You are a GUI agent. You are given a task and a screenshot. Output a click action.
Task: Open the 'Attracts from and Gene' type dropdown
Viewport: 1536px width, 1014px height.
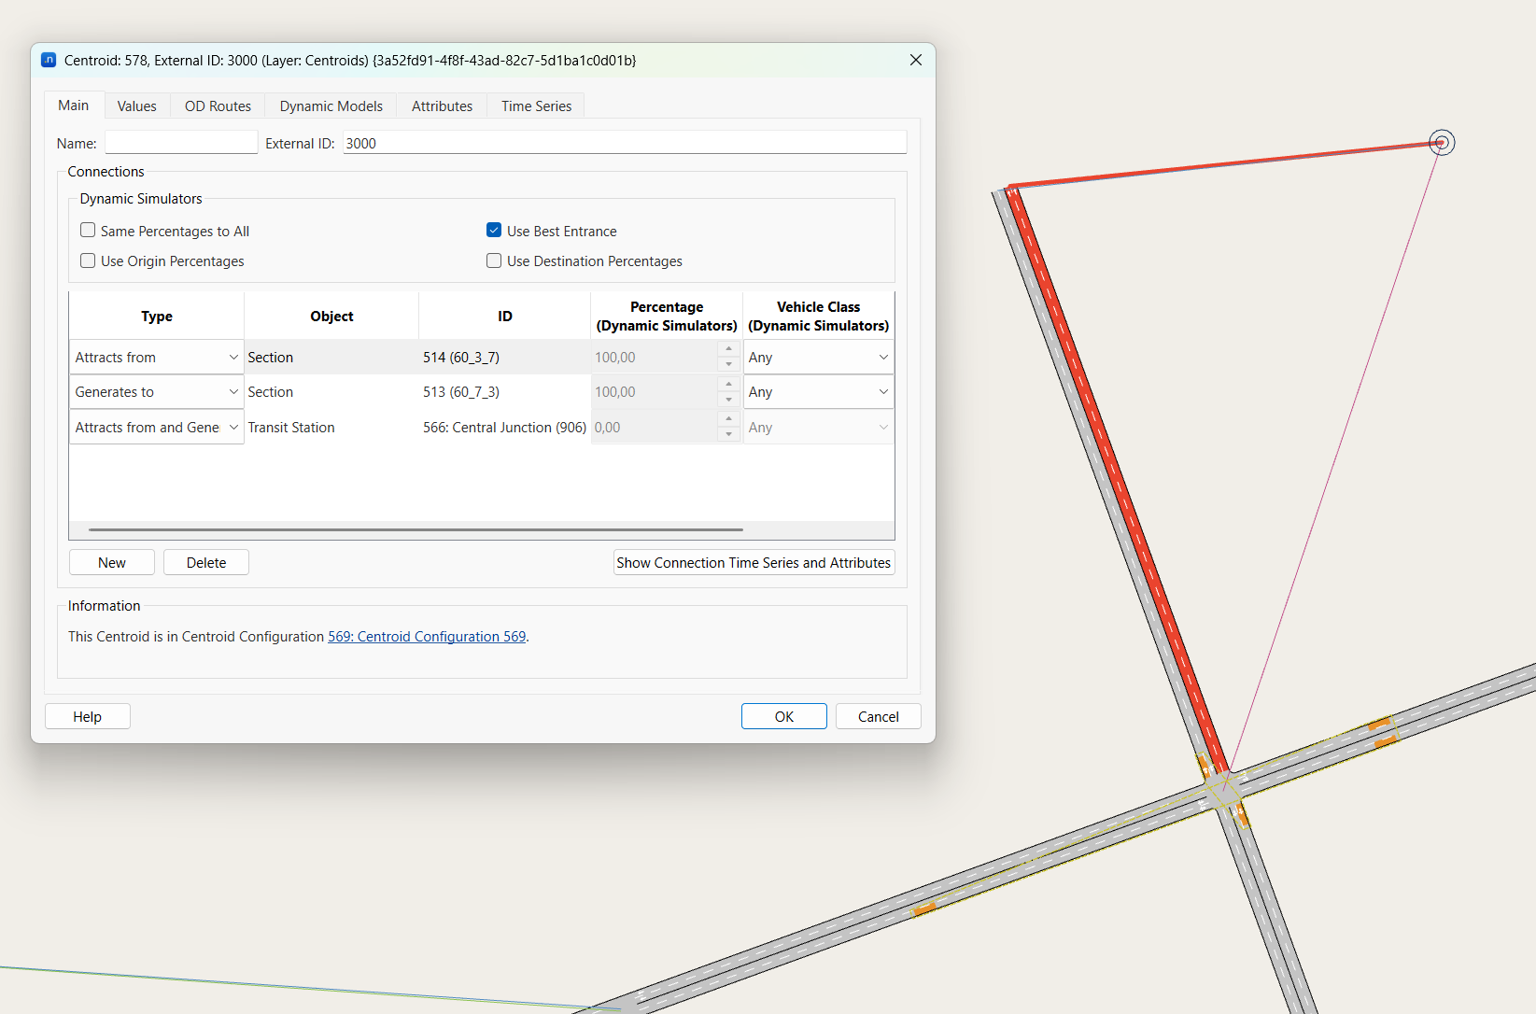156,427
